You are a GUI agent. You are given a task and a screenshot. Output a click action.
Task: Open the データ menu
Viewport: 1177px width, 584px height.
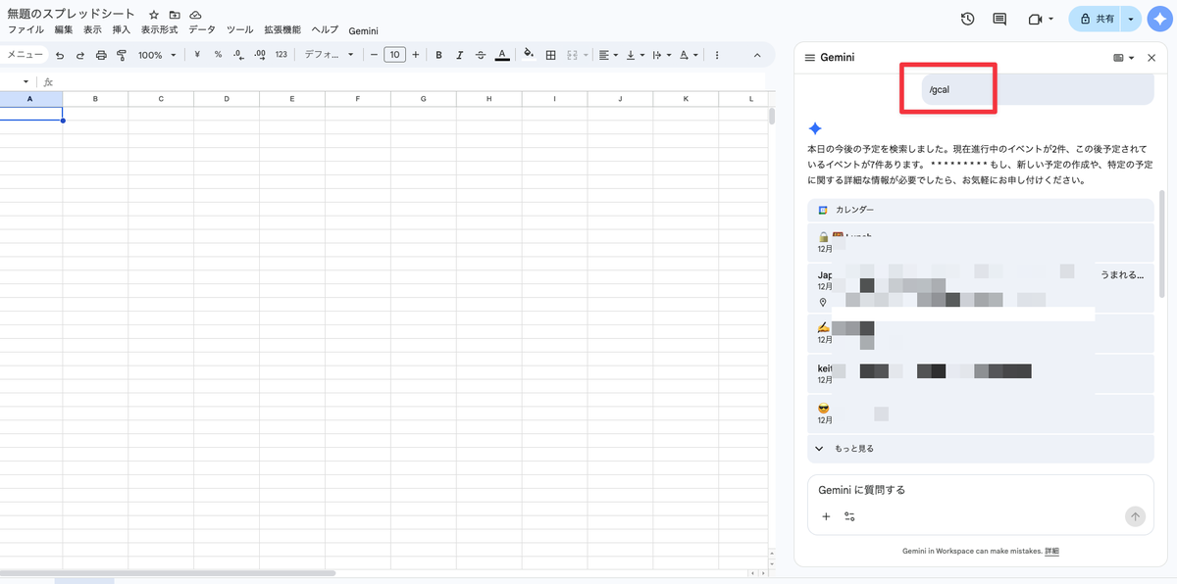(202, 30)
